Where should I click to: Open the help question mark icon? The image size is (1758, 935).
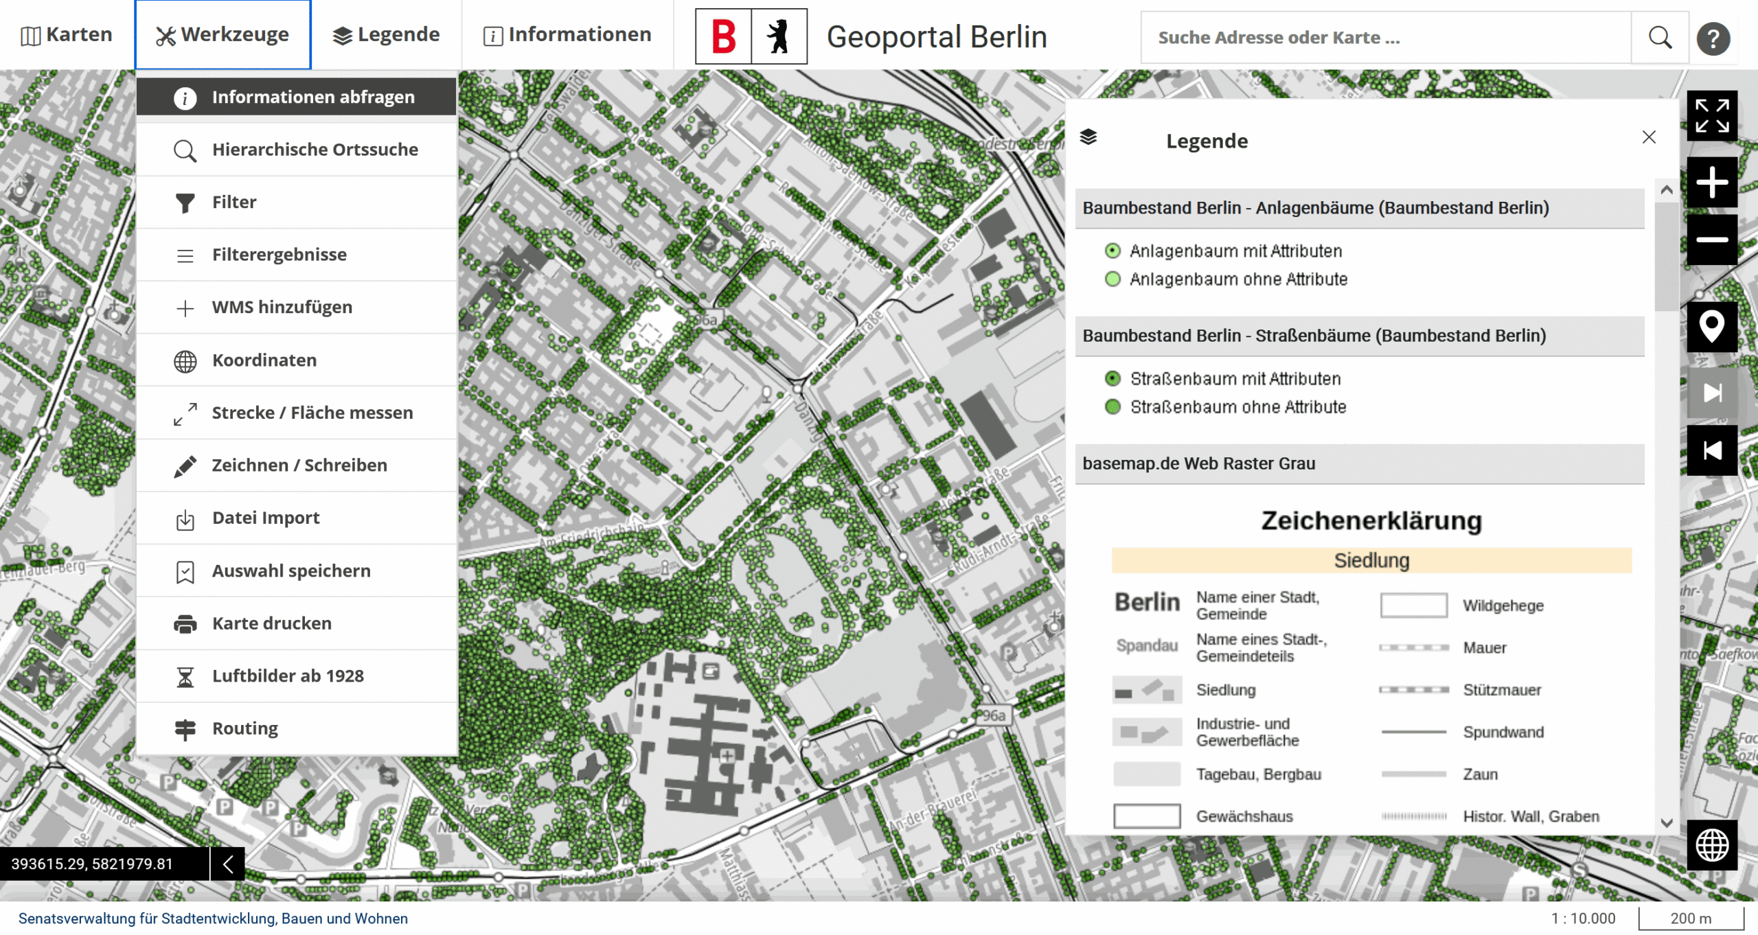pos(1713,38)
